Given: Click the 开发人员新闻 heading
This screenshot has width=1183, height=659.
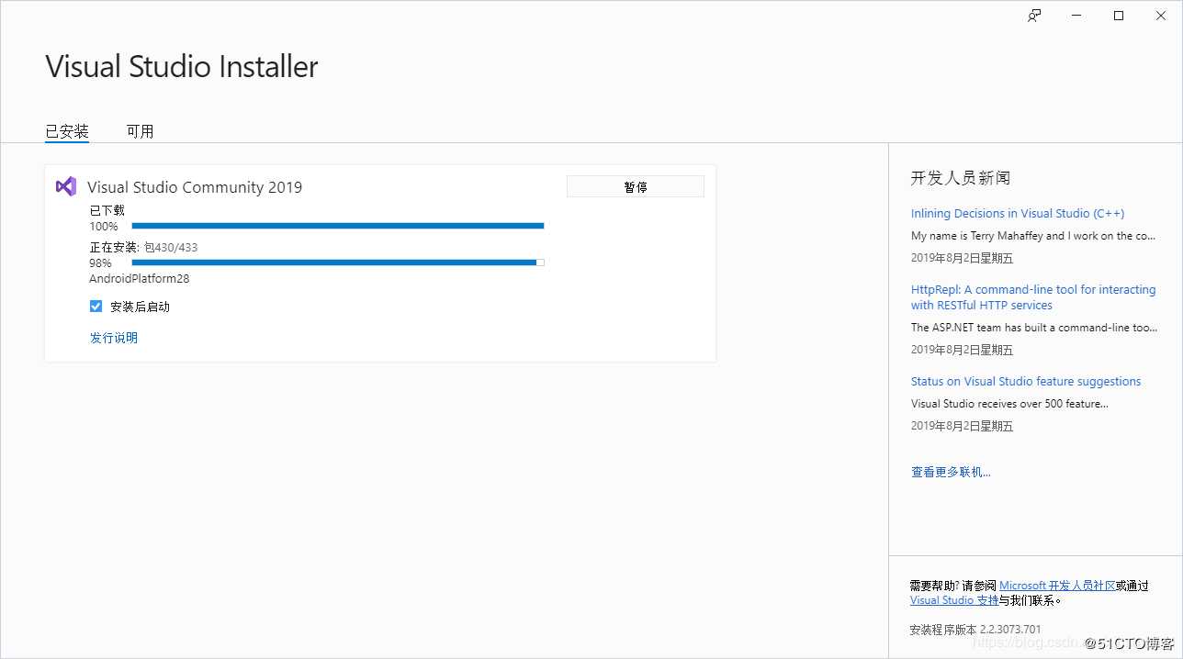Looking at the screenshot, I should click(x=961, y=178).
